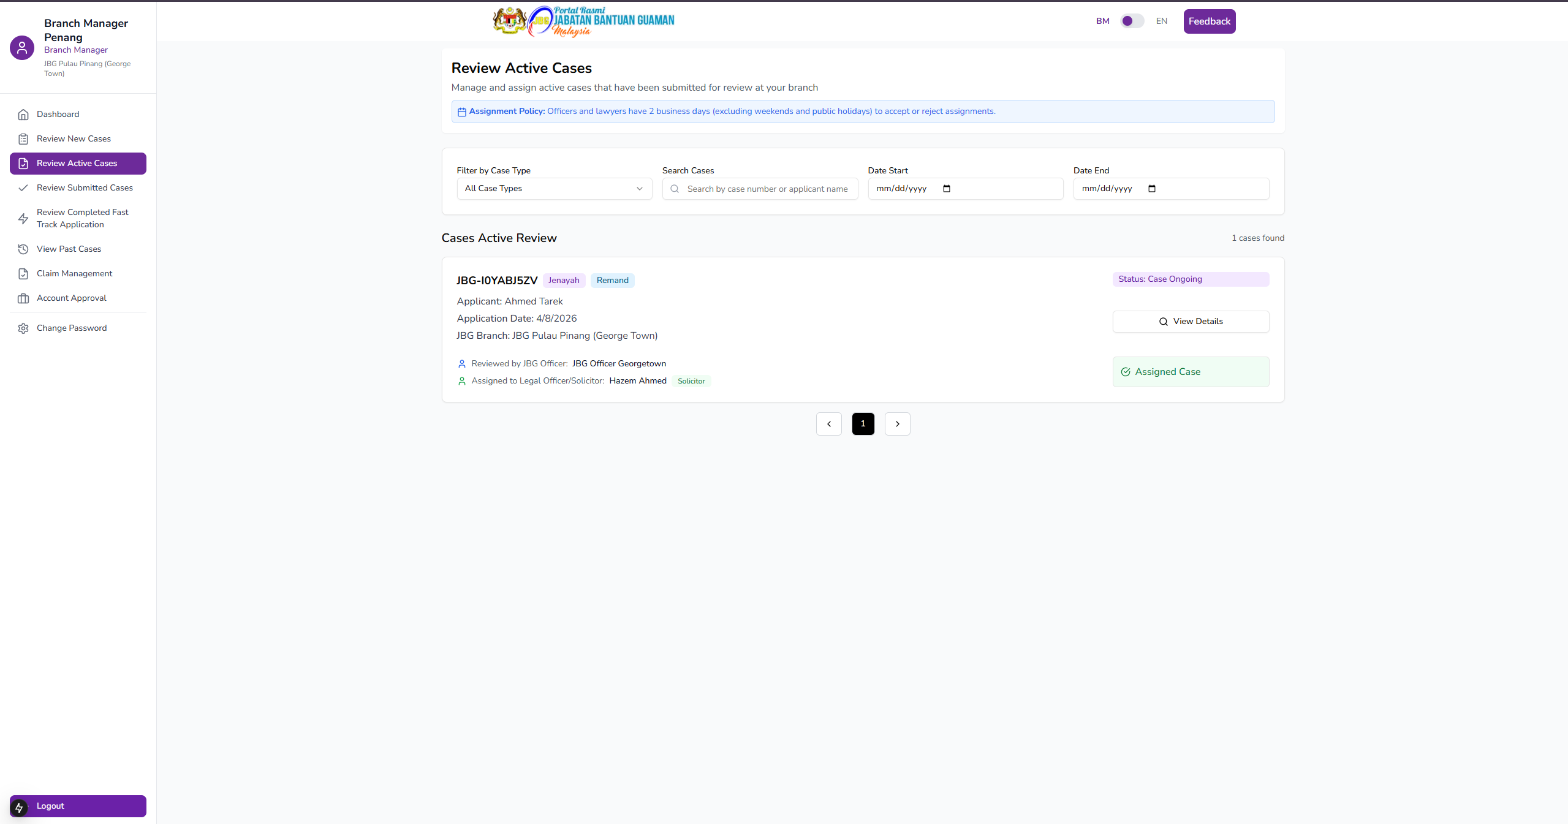Click the View Details button
The height and width of the screenshot is (824, 1568).
(x=1190, y=322)
